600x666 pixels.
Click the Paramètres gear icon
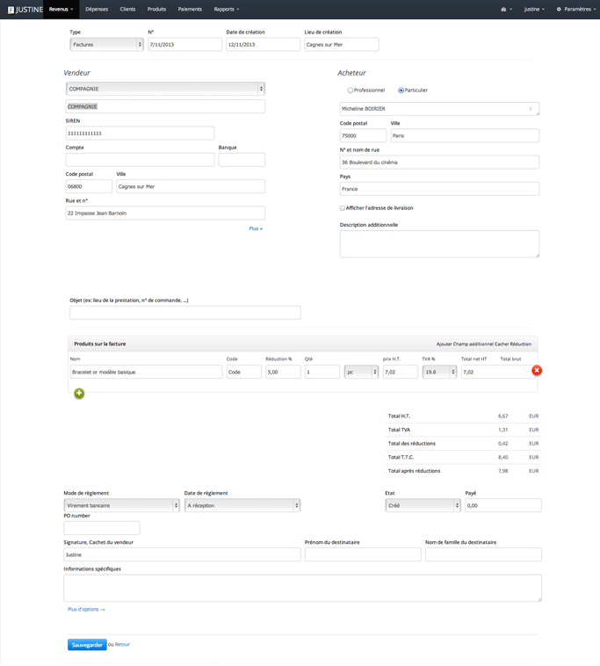[x=559, y=10]
